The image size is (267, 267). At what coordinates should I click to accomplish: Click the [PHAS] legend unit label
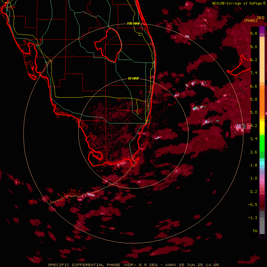(x=251, y=21)
